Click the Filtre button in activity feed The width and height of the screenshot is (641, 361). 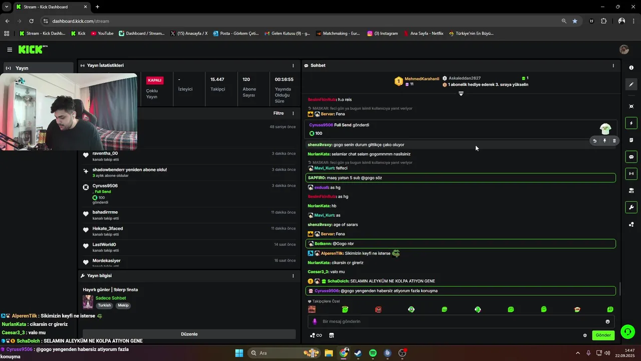pos(278,113)
